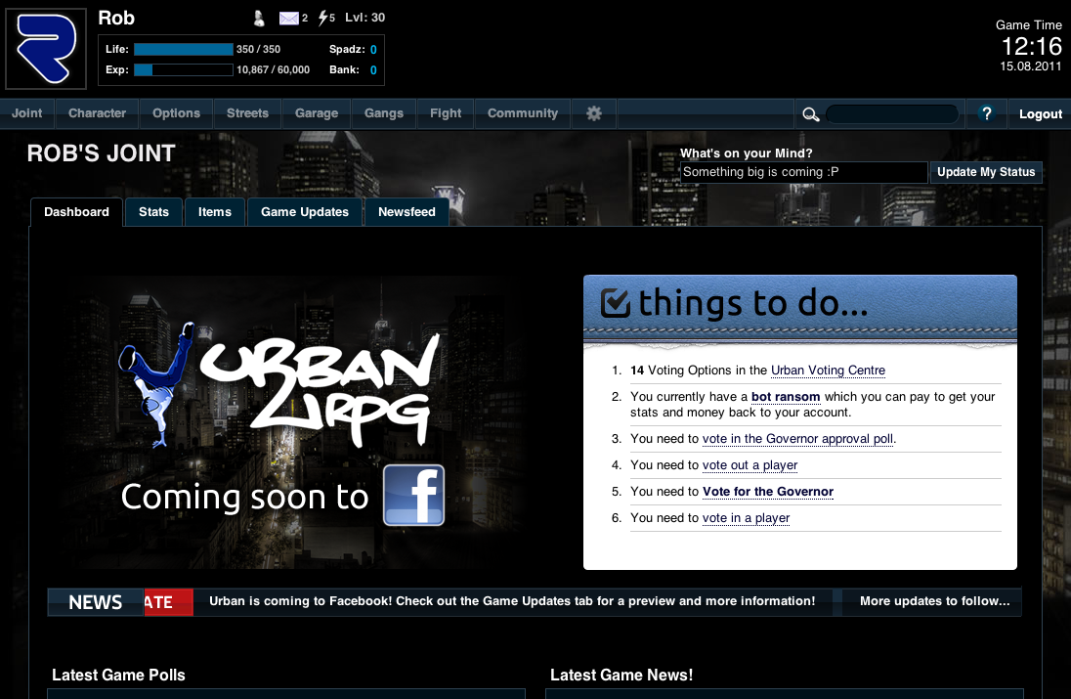1071x699 pixels.
Task: Click the things to do checkbox icon
Action: [615, 303]
